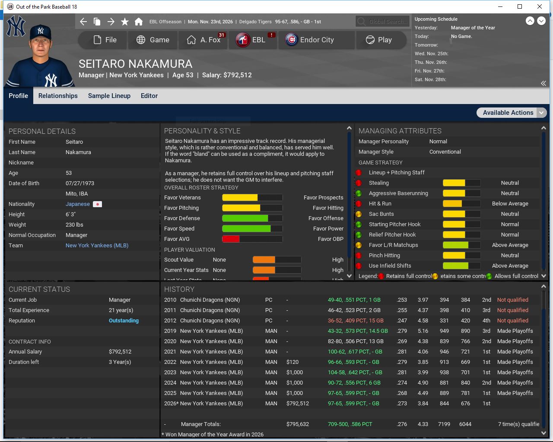Open the File menu
Image resolution: width=553 pixels, height=442 pixels.
tap(103, 40)
